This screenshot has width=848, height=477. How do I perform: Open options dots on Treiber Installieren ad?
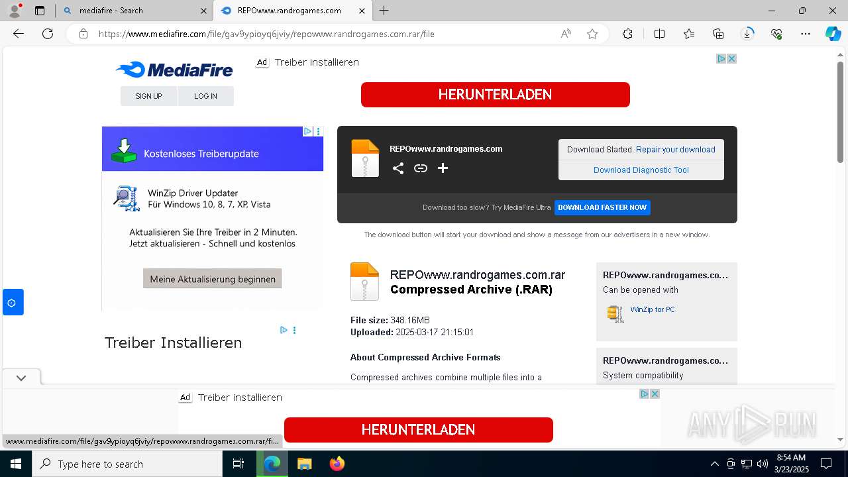[x=294, y=330]
